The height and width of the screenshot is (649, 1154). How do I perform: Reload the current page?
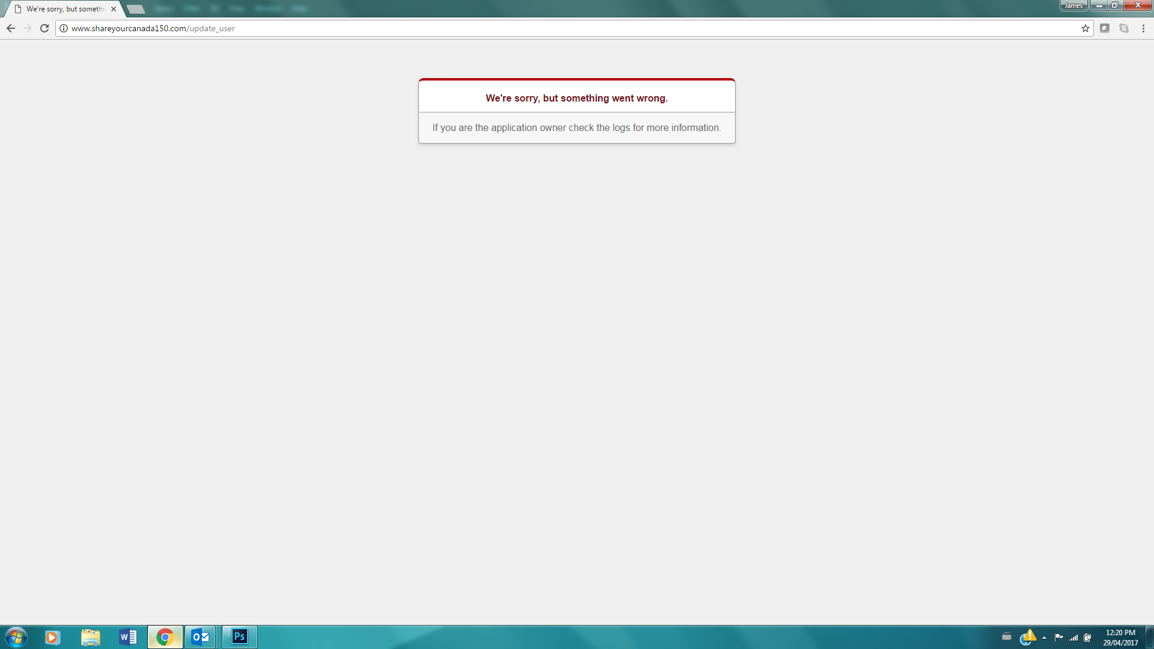pos(44,28)
